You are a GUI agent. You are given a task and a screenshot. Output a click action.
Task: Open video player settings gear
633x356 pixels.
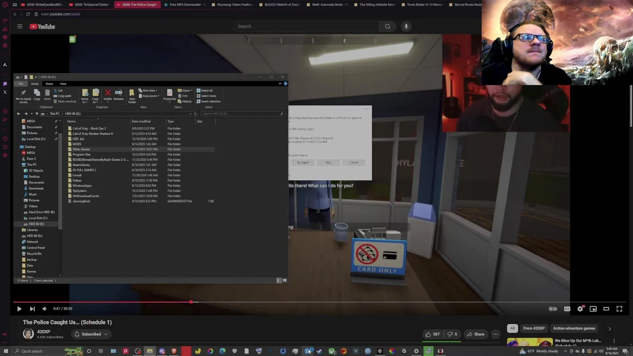[x=580, y=309]
